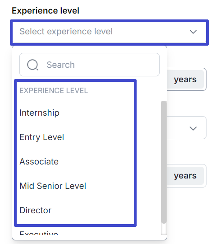Click the Select experience level placeholder text

(66, 32)
